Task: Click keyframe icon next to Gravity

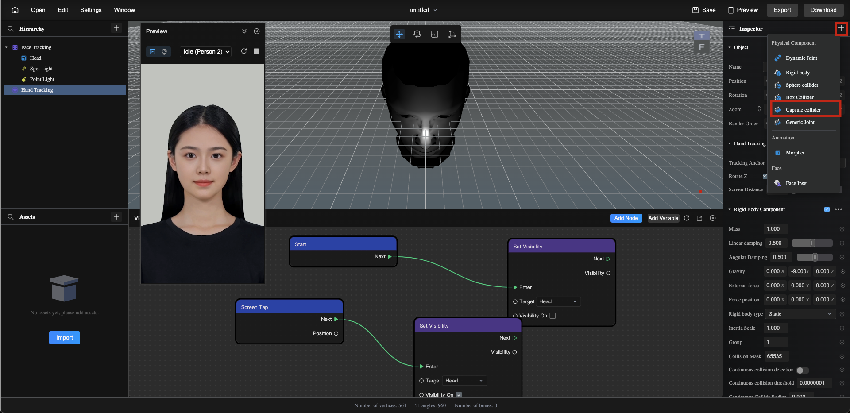Action: (843, 271)
